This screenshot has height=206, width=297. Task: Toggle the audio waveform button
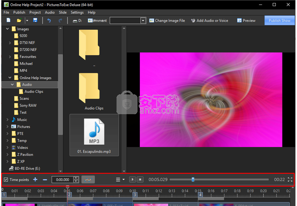88,180
